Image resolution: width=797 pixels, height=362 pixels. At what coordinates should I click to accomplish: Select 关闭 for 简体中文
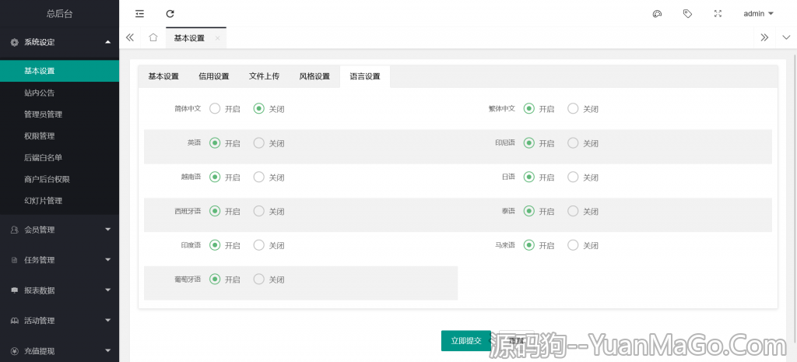point(269,109)
